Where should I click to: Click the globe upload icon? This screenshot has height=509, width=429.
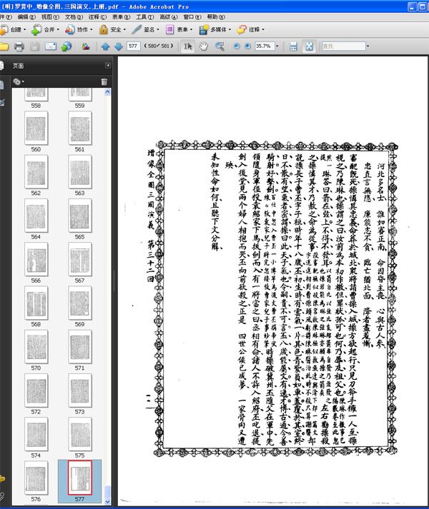click(66, 46)
